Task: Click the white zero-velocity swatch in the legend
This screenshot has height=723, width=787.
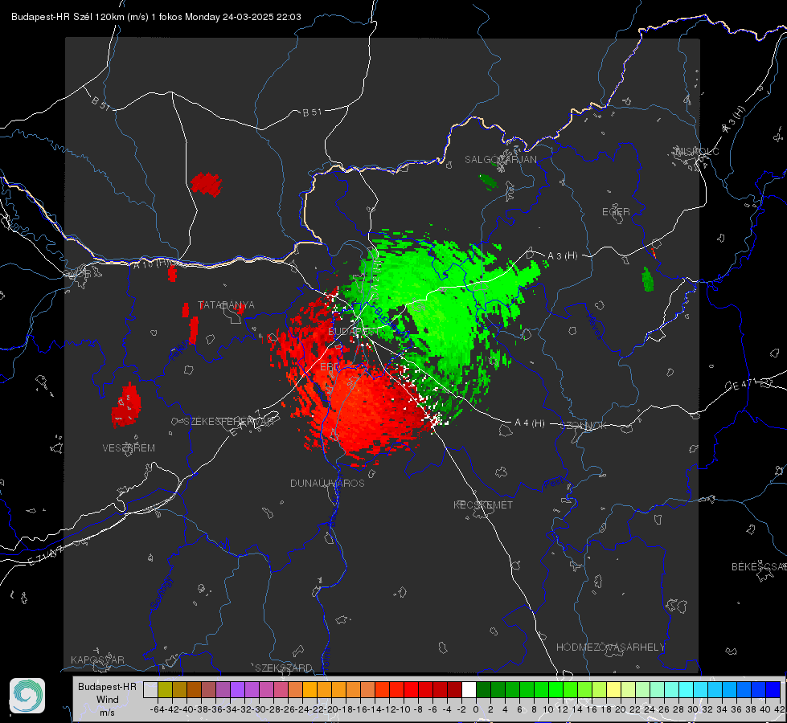Action: [x=469, y=689]
